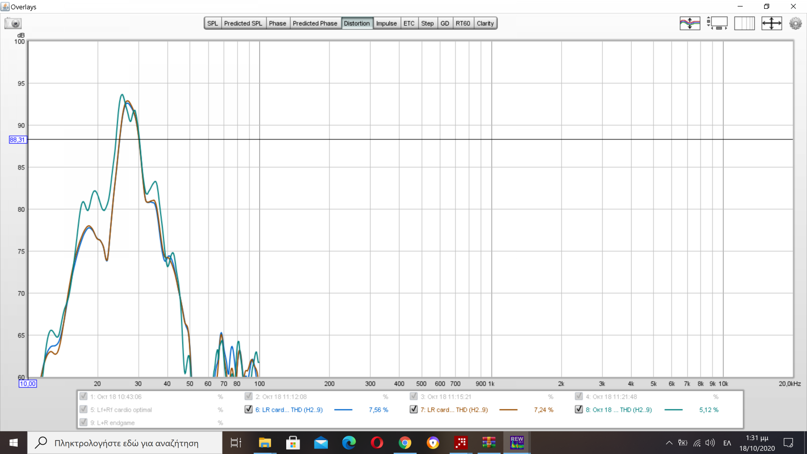
Task: Uncheck trace 6 LR card THD checkbox
Action: [x=248, y=409]
